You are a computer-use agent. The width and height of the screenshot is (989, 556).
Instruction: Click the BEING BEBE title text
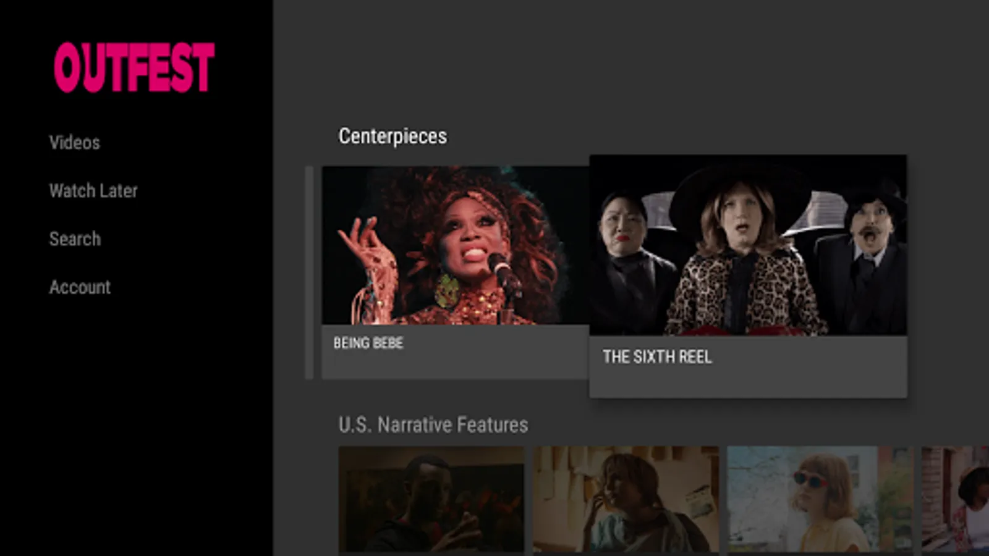[368, 343]
